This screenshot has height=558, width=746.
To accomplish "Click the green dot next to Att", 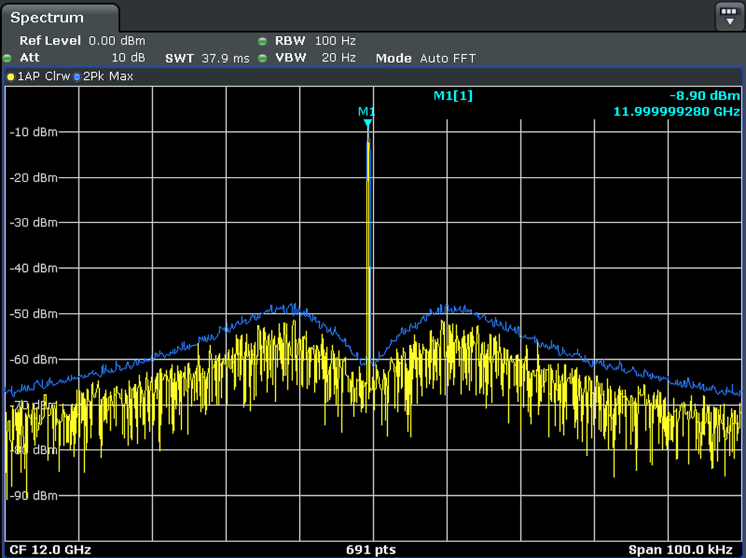I will coord(7,58).
